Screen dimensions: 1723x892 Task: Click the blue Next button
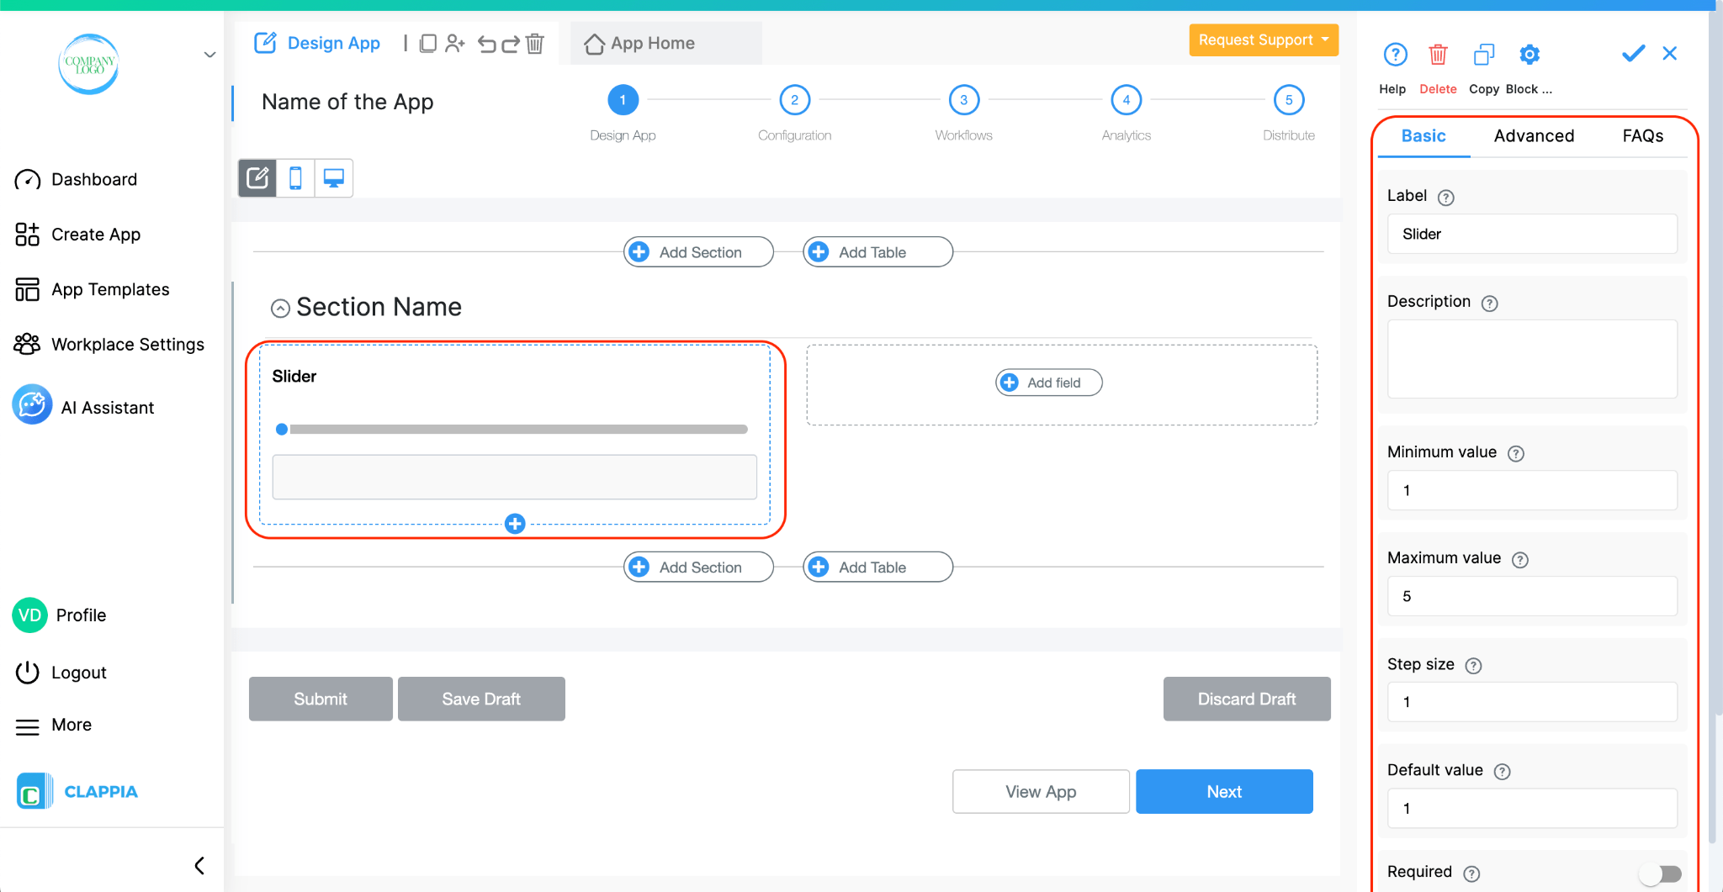tap(1224, 791)
